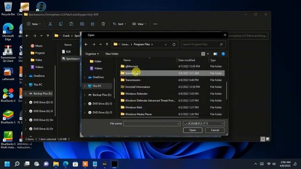The width and height of the screenshot is (301, 169).
Task: Go forward in the Open dialog
Action: pos(94,45)
